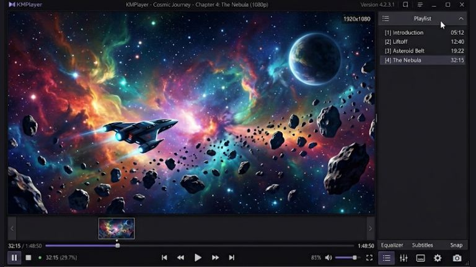
Task: Open the equalizer sliders icon
Action: click(403, 258)
